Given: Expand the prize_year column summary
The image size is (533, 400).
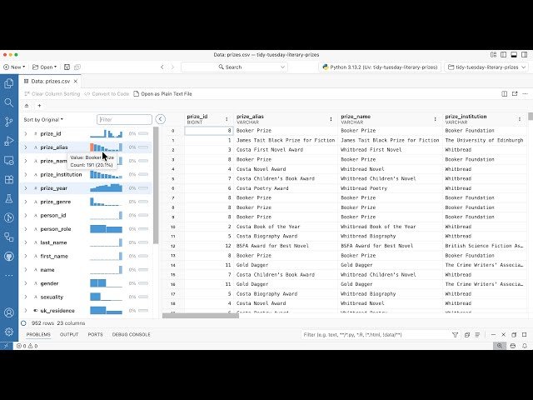Looking at the screenshot, I should (x=26, y=188).
